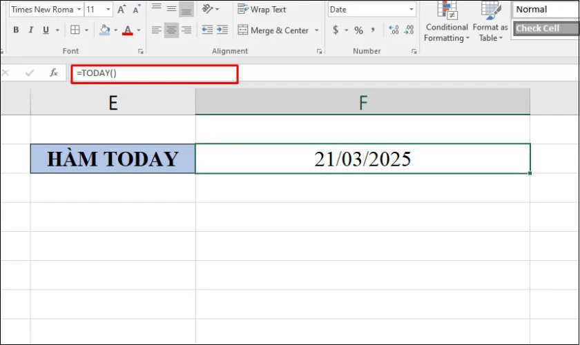The height and width of the screenshot is (345, 580).
Task: Apply comma style
Action: pos(373,30)
